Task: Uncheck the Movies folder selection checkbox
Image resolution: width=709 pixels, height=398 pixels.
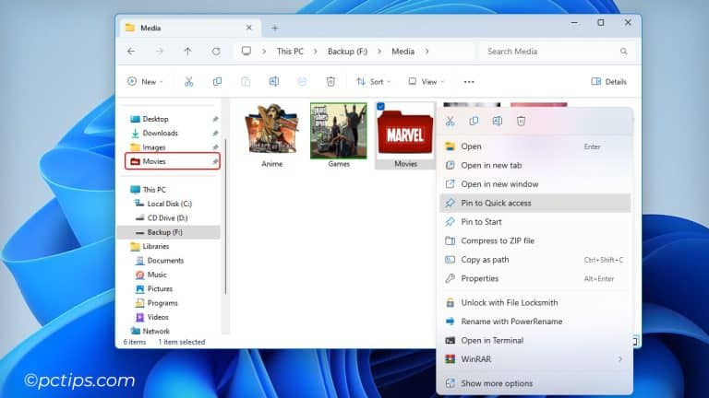Action: (380, 107)
